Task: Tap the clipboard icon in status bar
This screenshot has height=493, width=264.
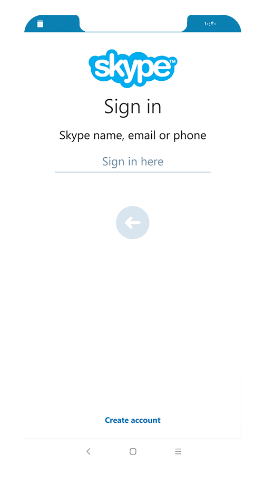Action: point(40,24)
